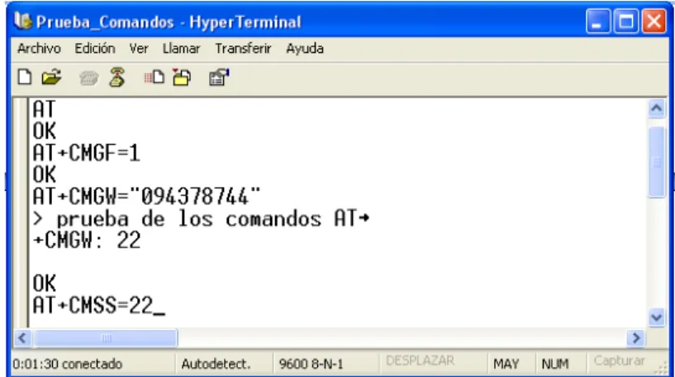Open the Transferir menu
This screenshot has height=377, width=675.
(x=243, y=49)
